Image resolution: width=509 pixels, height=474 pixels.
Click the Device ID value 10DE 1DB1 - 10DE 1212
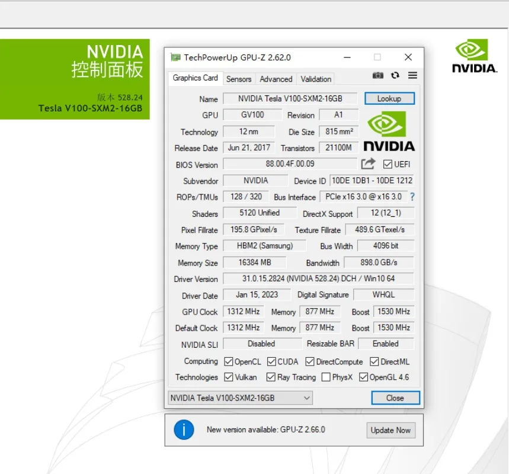372,181
